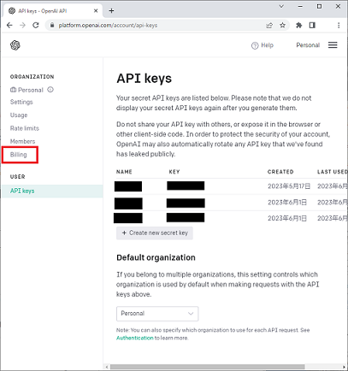Open the Members page in the sidebar

[22, 141]
